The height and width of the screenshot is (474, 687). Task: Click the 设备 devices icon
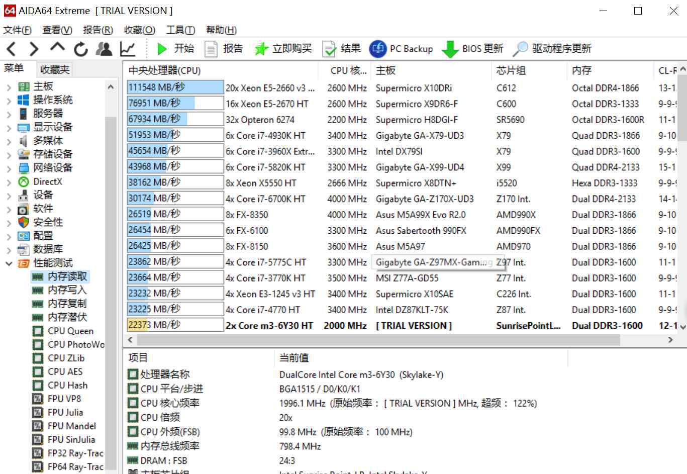pos(24,196)
